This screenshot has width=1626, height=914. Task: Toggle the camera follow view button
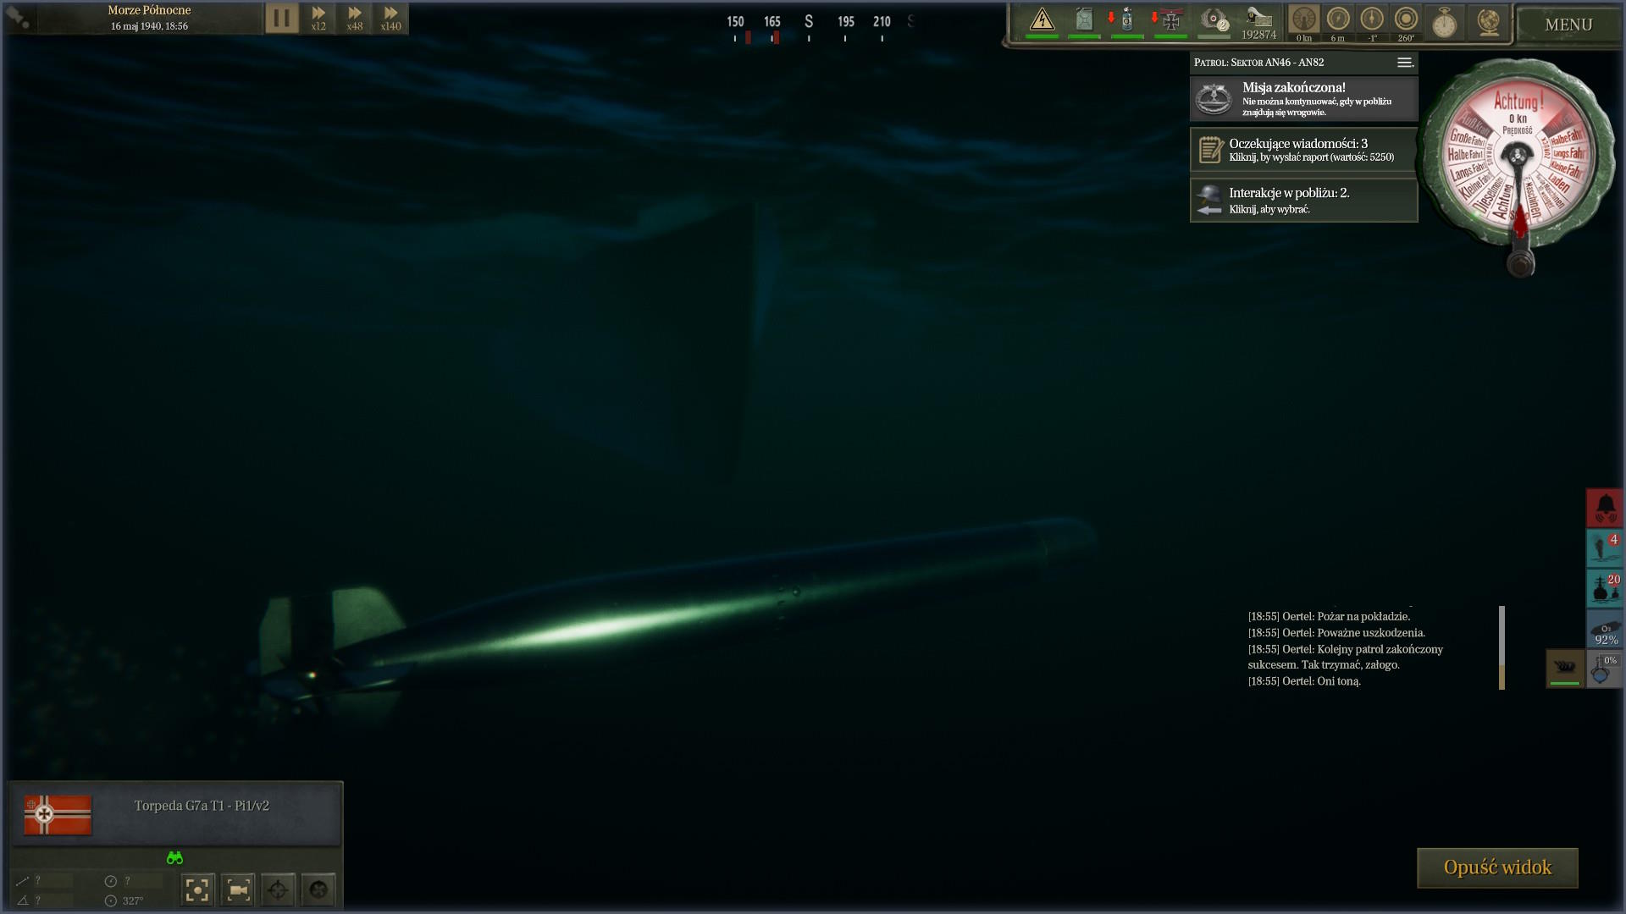(x=238, y=889)
